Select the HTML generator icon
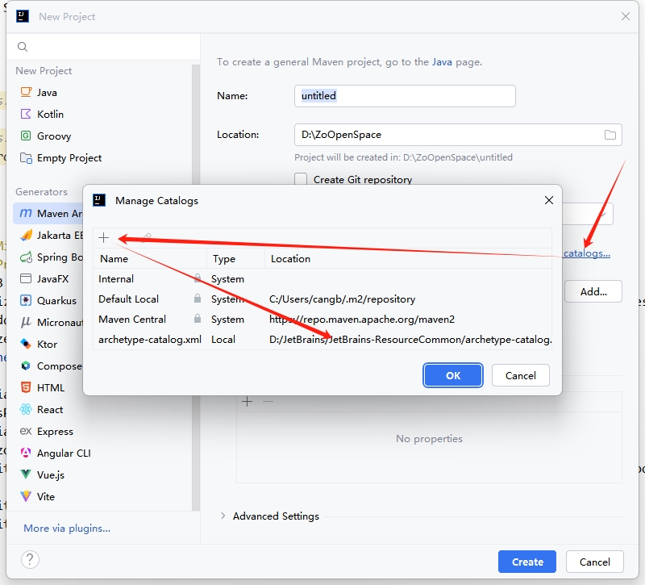 (26, 387)
